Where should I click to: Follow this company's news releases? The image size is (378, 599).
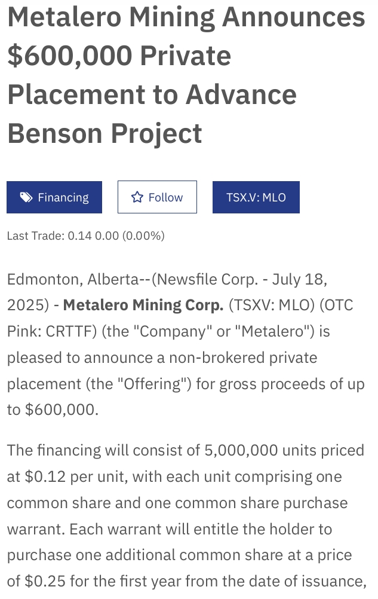(157, 197)
